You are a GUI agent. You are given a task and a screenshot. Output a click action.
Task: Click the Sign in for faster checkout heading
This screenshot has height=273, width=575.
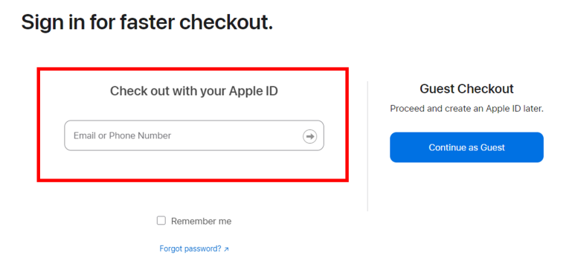(x=147, y=22)
